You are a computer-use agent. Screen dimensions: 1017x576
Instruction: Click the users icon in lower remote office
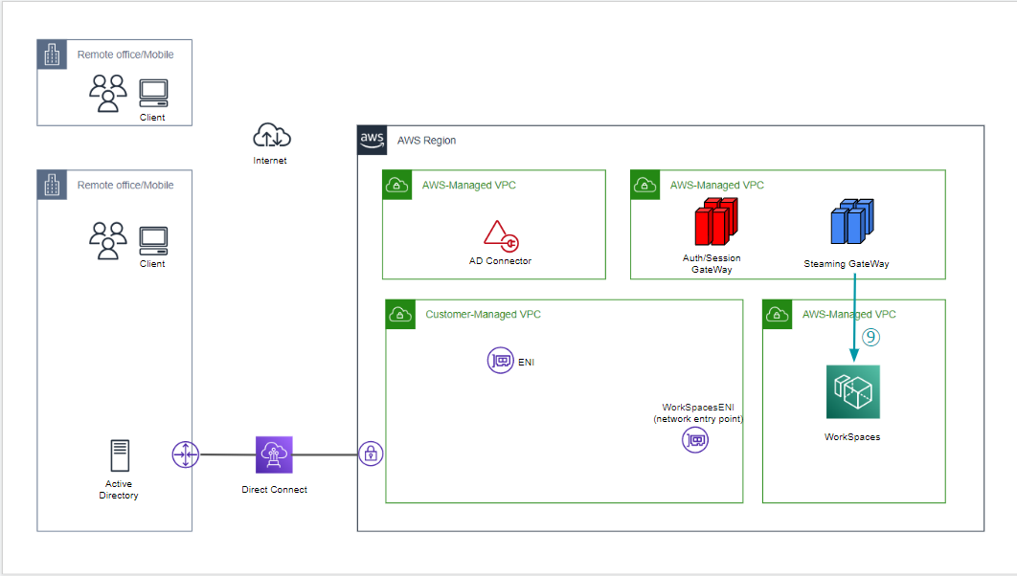[107, 240]
